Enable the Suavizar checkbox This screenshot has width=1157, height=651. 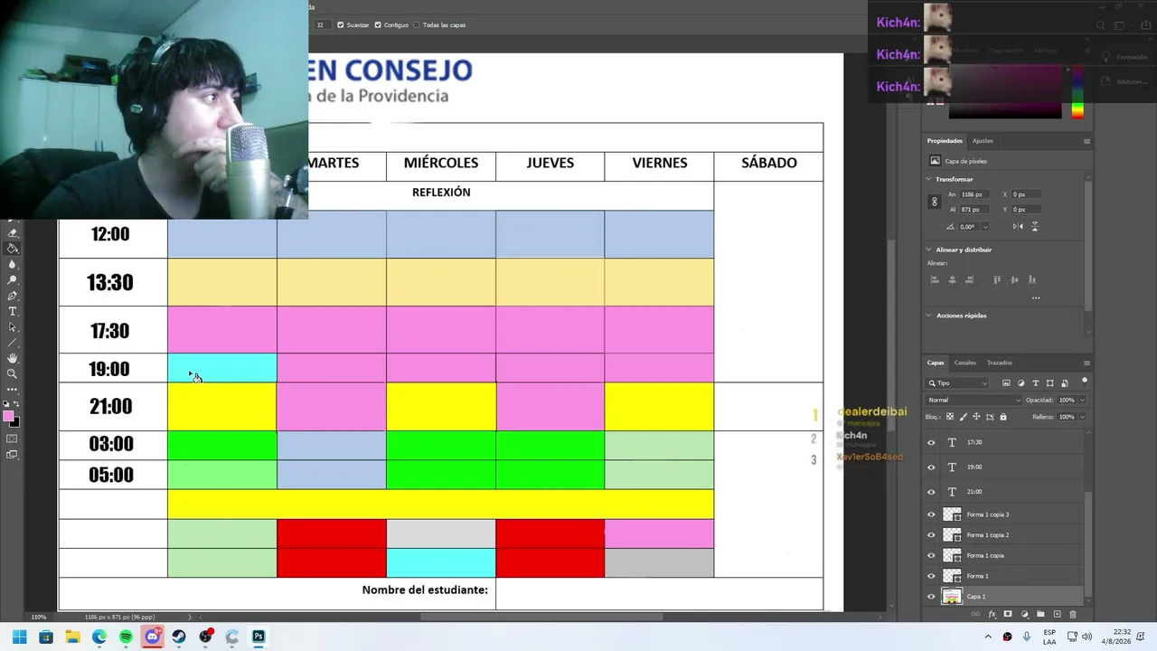coord(341,25)
